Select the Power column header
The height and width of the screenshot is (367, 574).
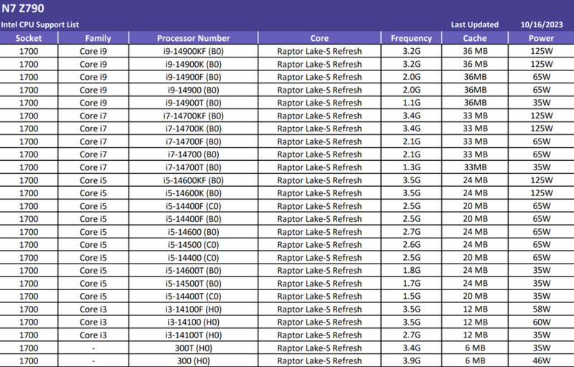(x=542, y=38)
